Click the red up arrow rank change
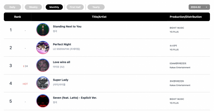Image resolution: width=214 pixels, height=111 pixels. (x=24, y=66)
